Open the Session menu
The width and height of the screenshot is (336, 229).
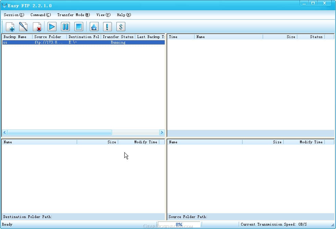14,15
